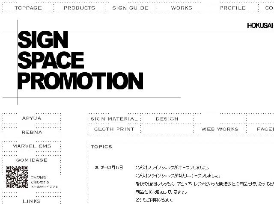Open the CLOTH PRINT category

pyautogui.click(x=114, y=129)
